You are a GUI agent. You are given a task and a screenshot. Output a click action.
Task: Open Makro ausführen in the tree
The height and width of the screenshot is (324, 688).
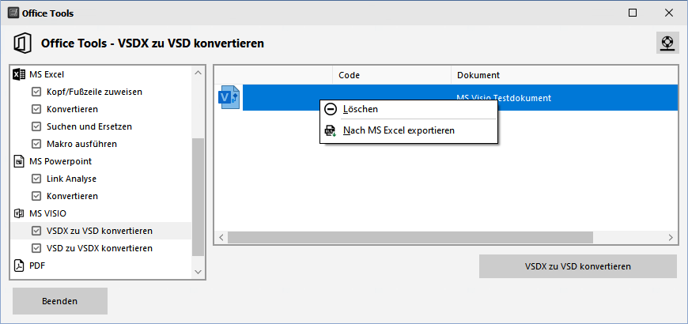coord(81,144)
